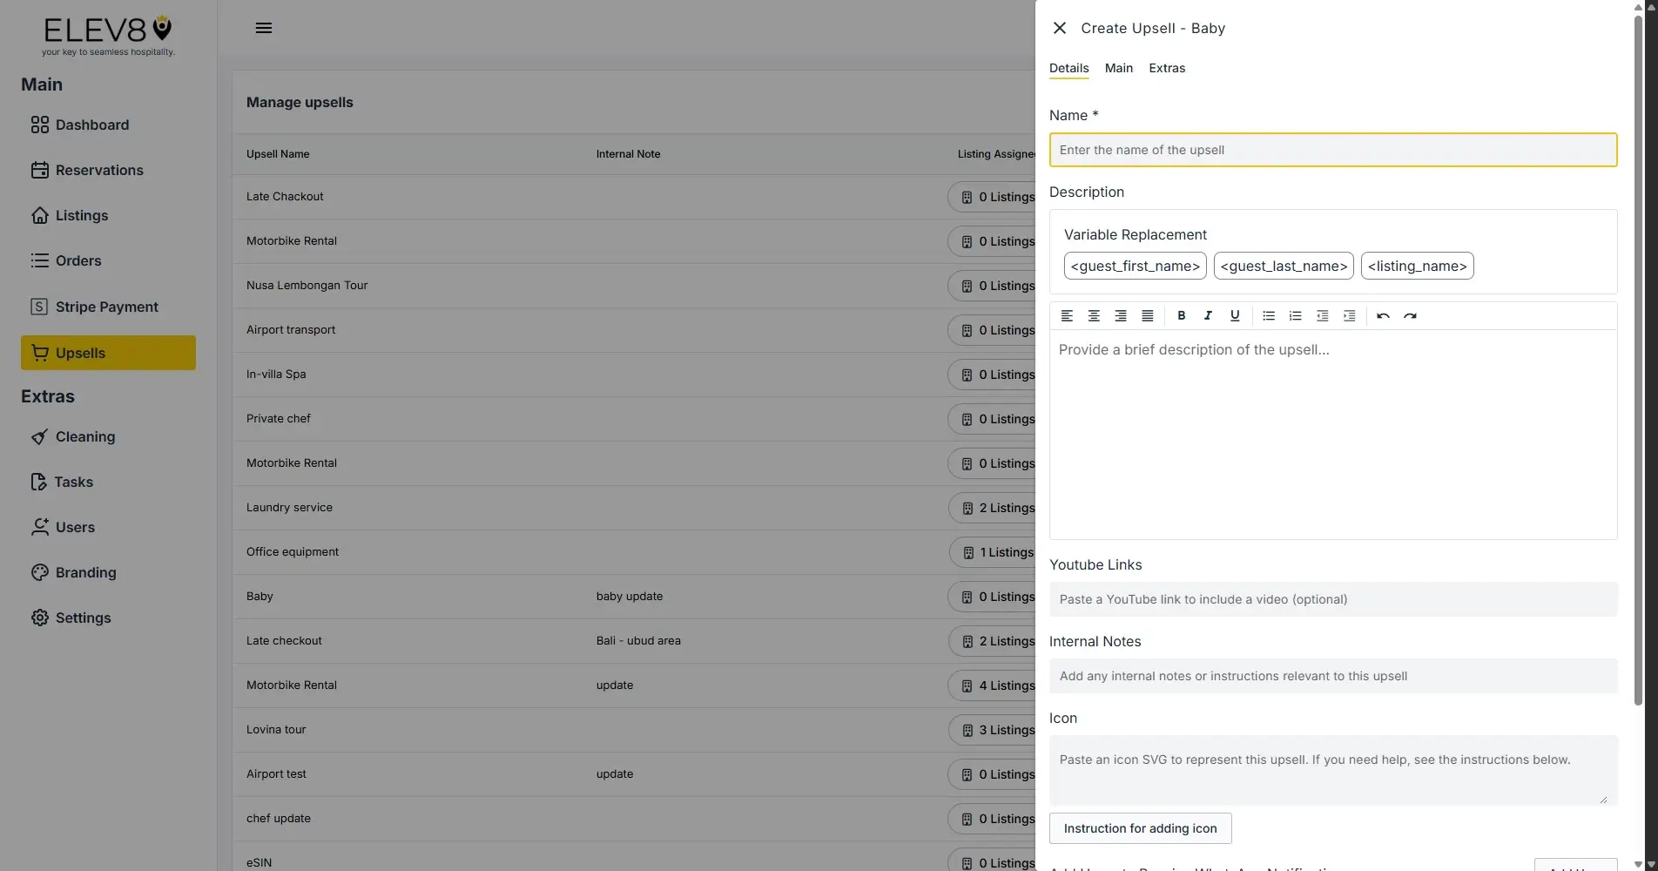Navigate to the Branding page
1658x871 pixels.
pyautogui.click(x=85, y=572)
